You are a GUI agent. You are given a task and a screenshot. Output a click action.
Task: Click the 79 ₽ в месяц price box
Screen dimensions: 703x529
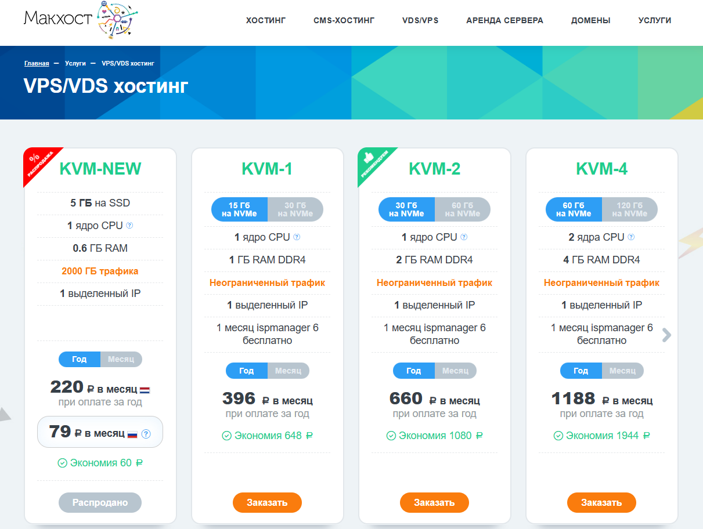click(x=100, y=432)
